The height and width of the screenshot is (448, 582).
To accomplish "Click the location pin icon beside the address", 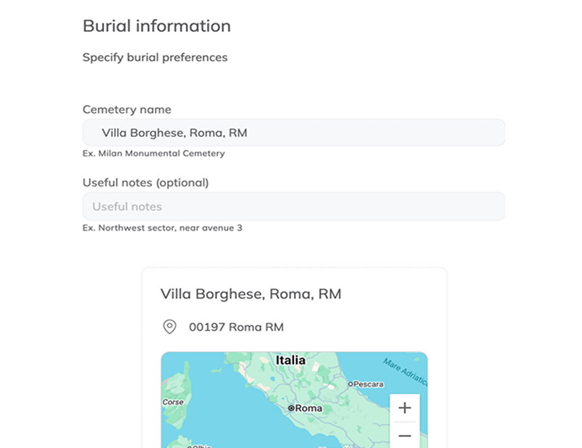I will (x=169, y=327).
